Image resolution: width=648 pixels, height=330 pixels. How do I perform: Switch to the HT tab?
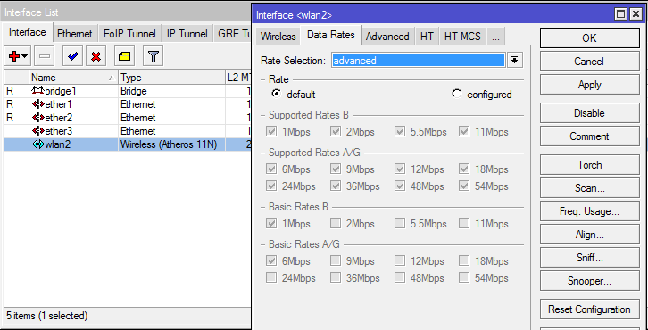click(427, 37)
